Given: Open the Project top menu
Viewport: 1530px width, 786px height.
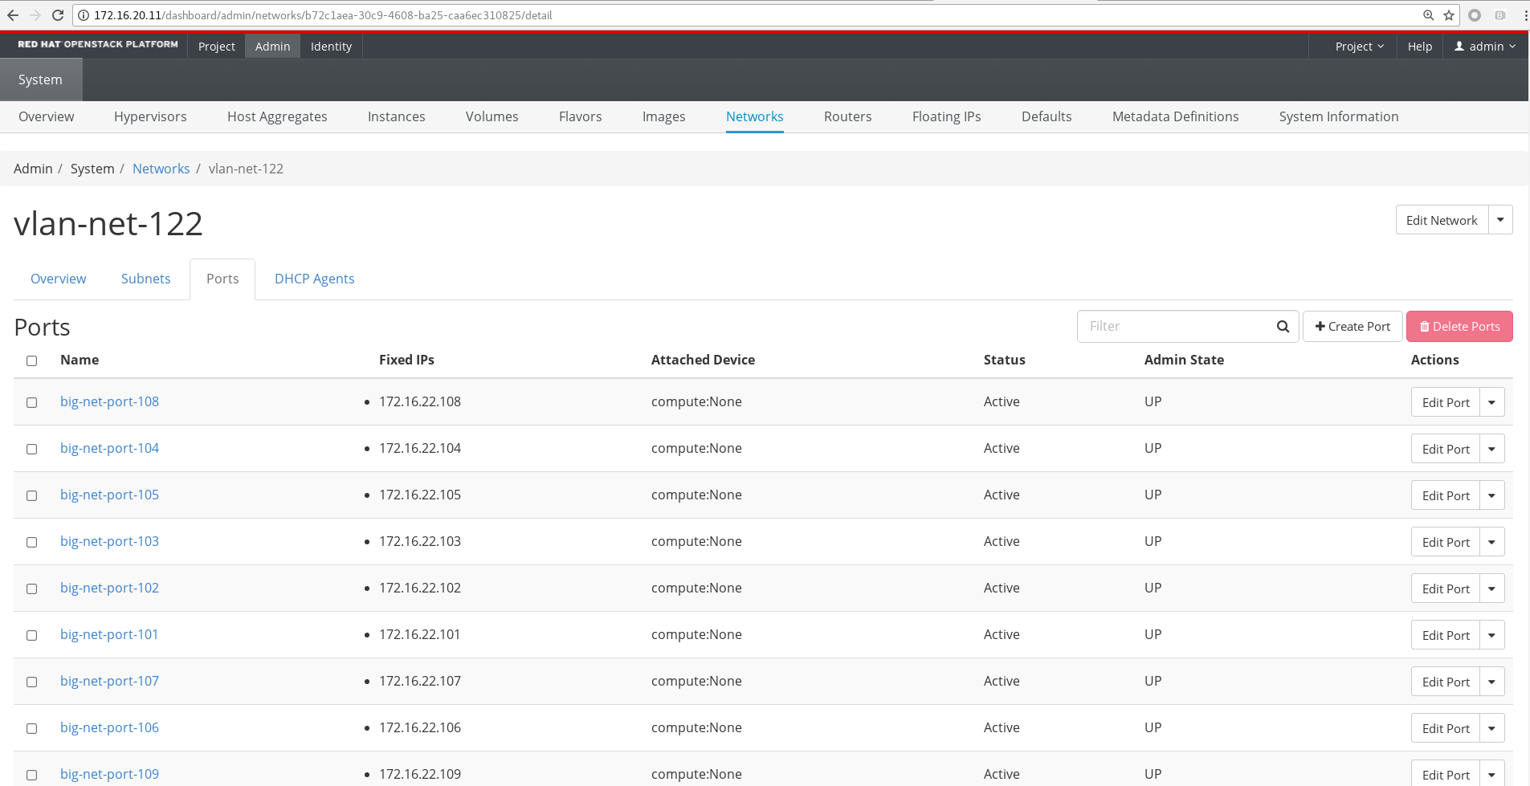Looking at the screenshot, I should point(217,47).
